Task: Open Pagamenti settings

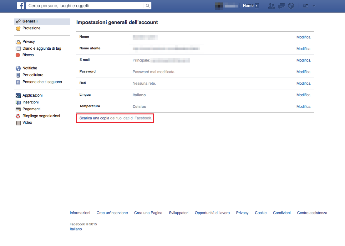Action: (x=32, y=109)
